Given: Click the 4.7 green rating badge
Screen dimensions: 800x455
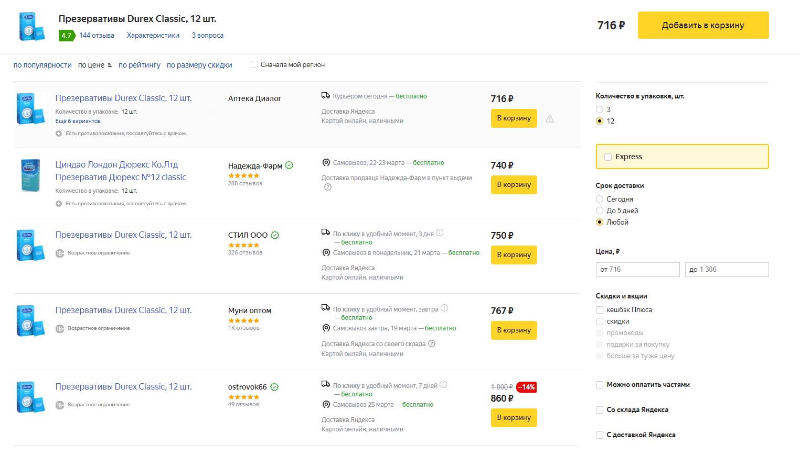Looking at the screenshot, I should pos(66,36).
